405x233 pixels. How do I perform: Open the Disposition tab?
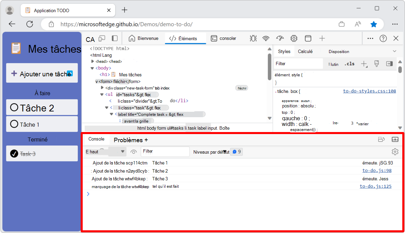click(339, 52)
